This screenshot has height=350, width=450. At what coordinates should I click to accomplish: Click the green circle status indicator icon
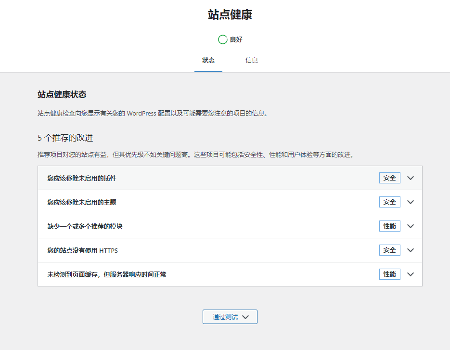pos(222,39)
